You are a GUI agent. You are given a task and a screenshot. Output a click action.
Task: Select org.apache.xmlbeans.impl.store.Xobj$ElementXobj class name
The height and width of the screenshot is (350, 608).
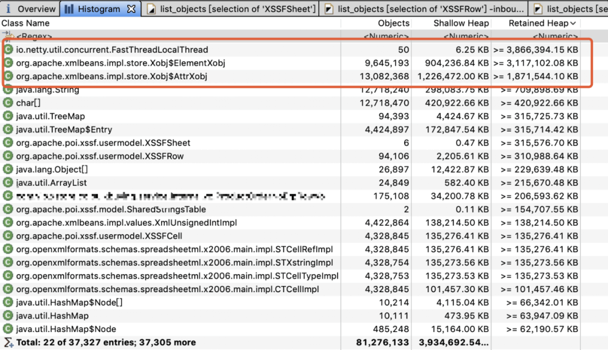120,63
